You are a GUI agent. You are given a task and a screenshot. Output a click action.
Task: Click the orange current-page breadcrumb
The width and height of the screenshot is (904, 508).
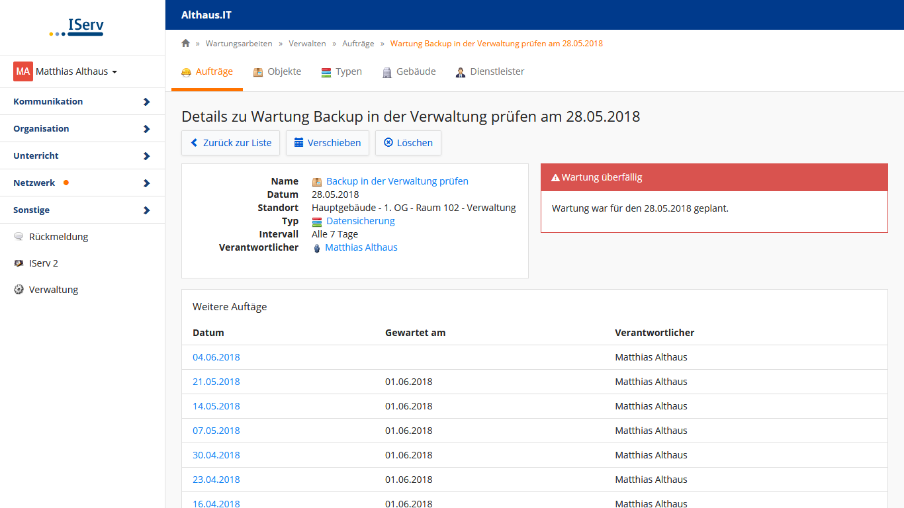(x=496, y=44)
